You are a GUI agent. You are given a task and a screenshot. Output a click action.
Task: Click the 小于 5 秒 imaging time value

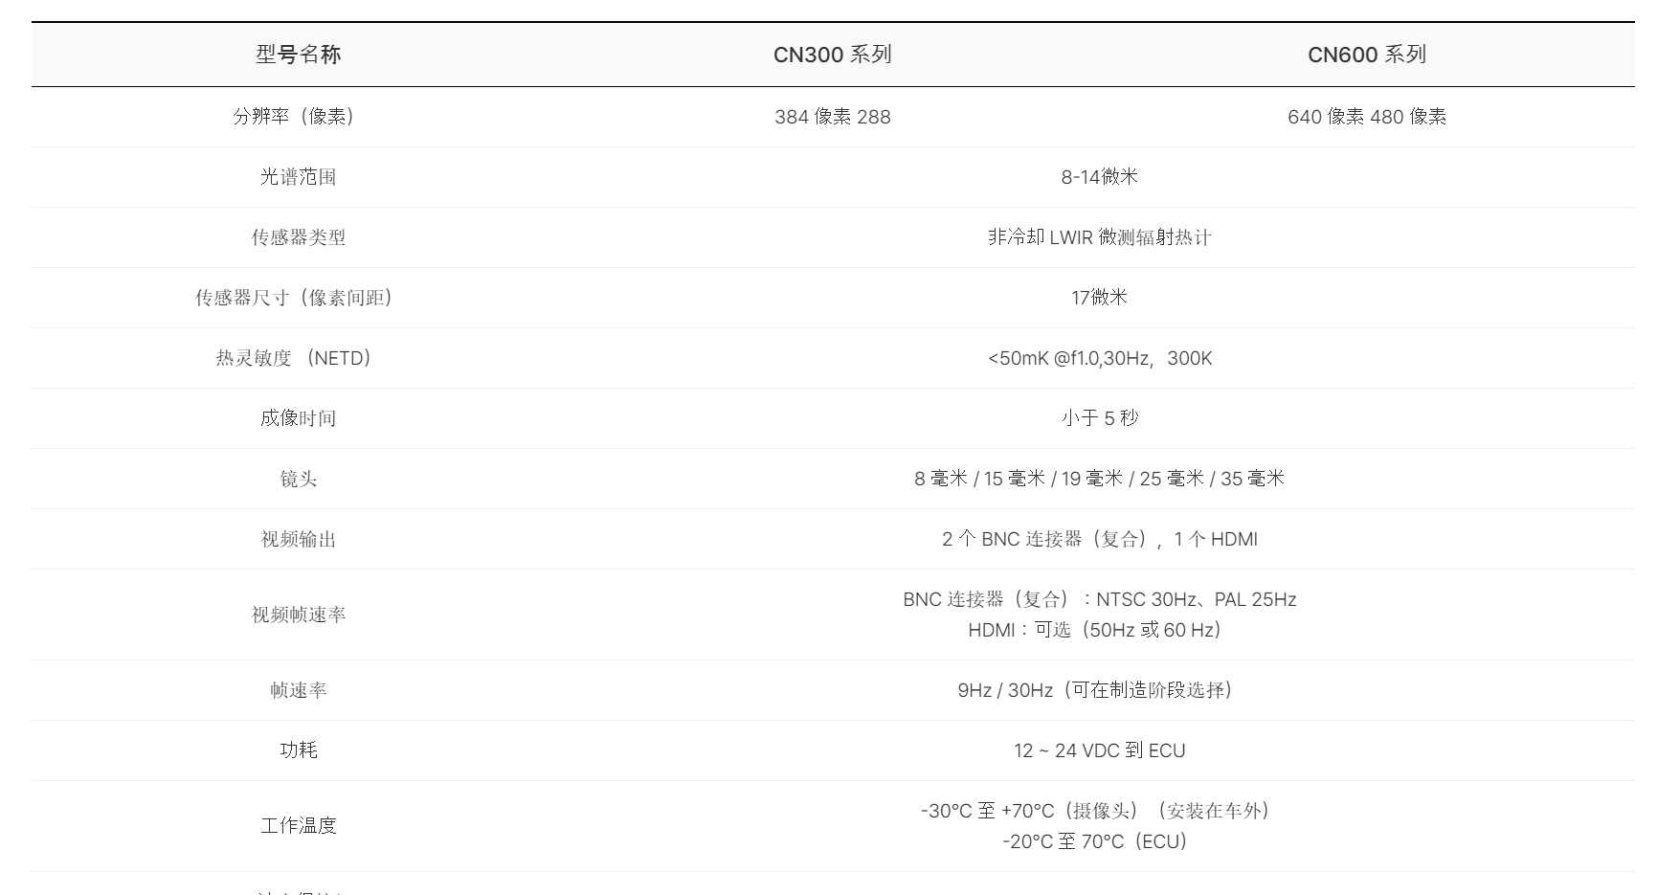pos(1099,418)
